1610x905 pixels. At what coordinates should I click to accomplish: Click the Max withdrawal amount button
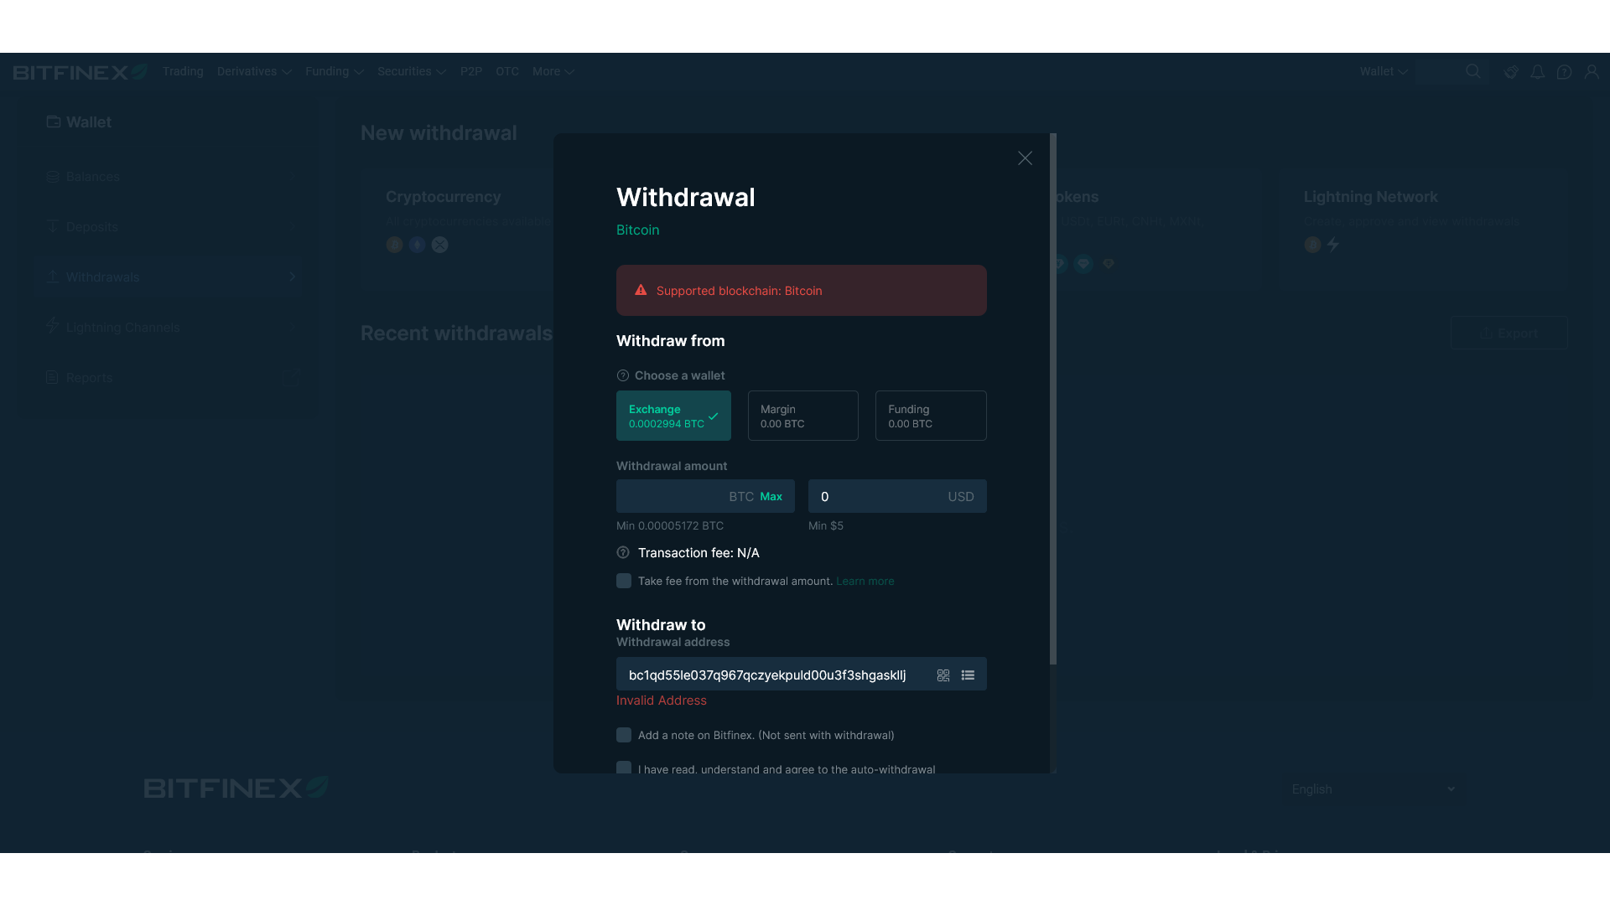(x=771, y=496)
